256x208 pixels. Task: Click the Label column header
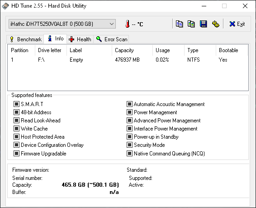pyautogui.click(x=89, y=50)
